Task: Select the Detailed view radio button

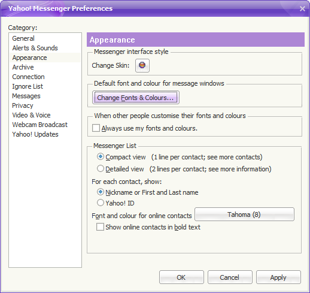Action: 101,168
